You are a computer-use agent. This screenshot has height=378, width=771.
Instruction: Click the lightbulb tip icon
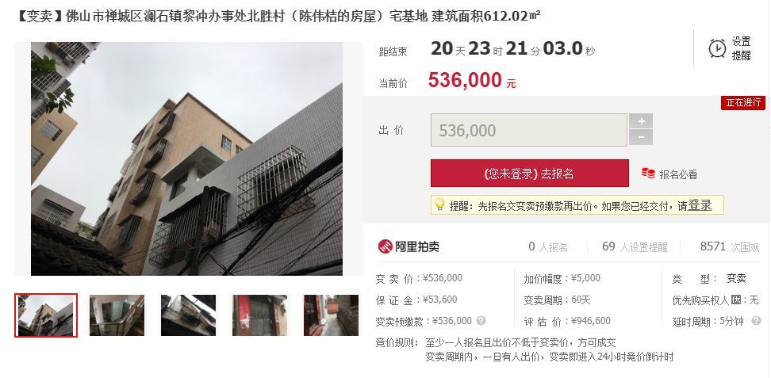(439, 204)
